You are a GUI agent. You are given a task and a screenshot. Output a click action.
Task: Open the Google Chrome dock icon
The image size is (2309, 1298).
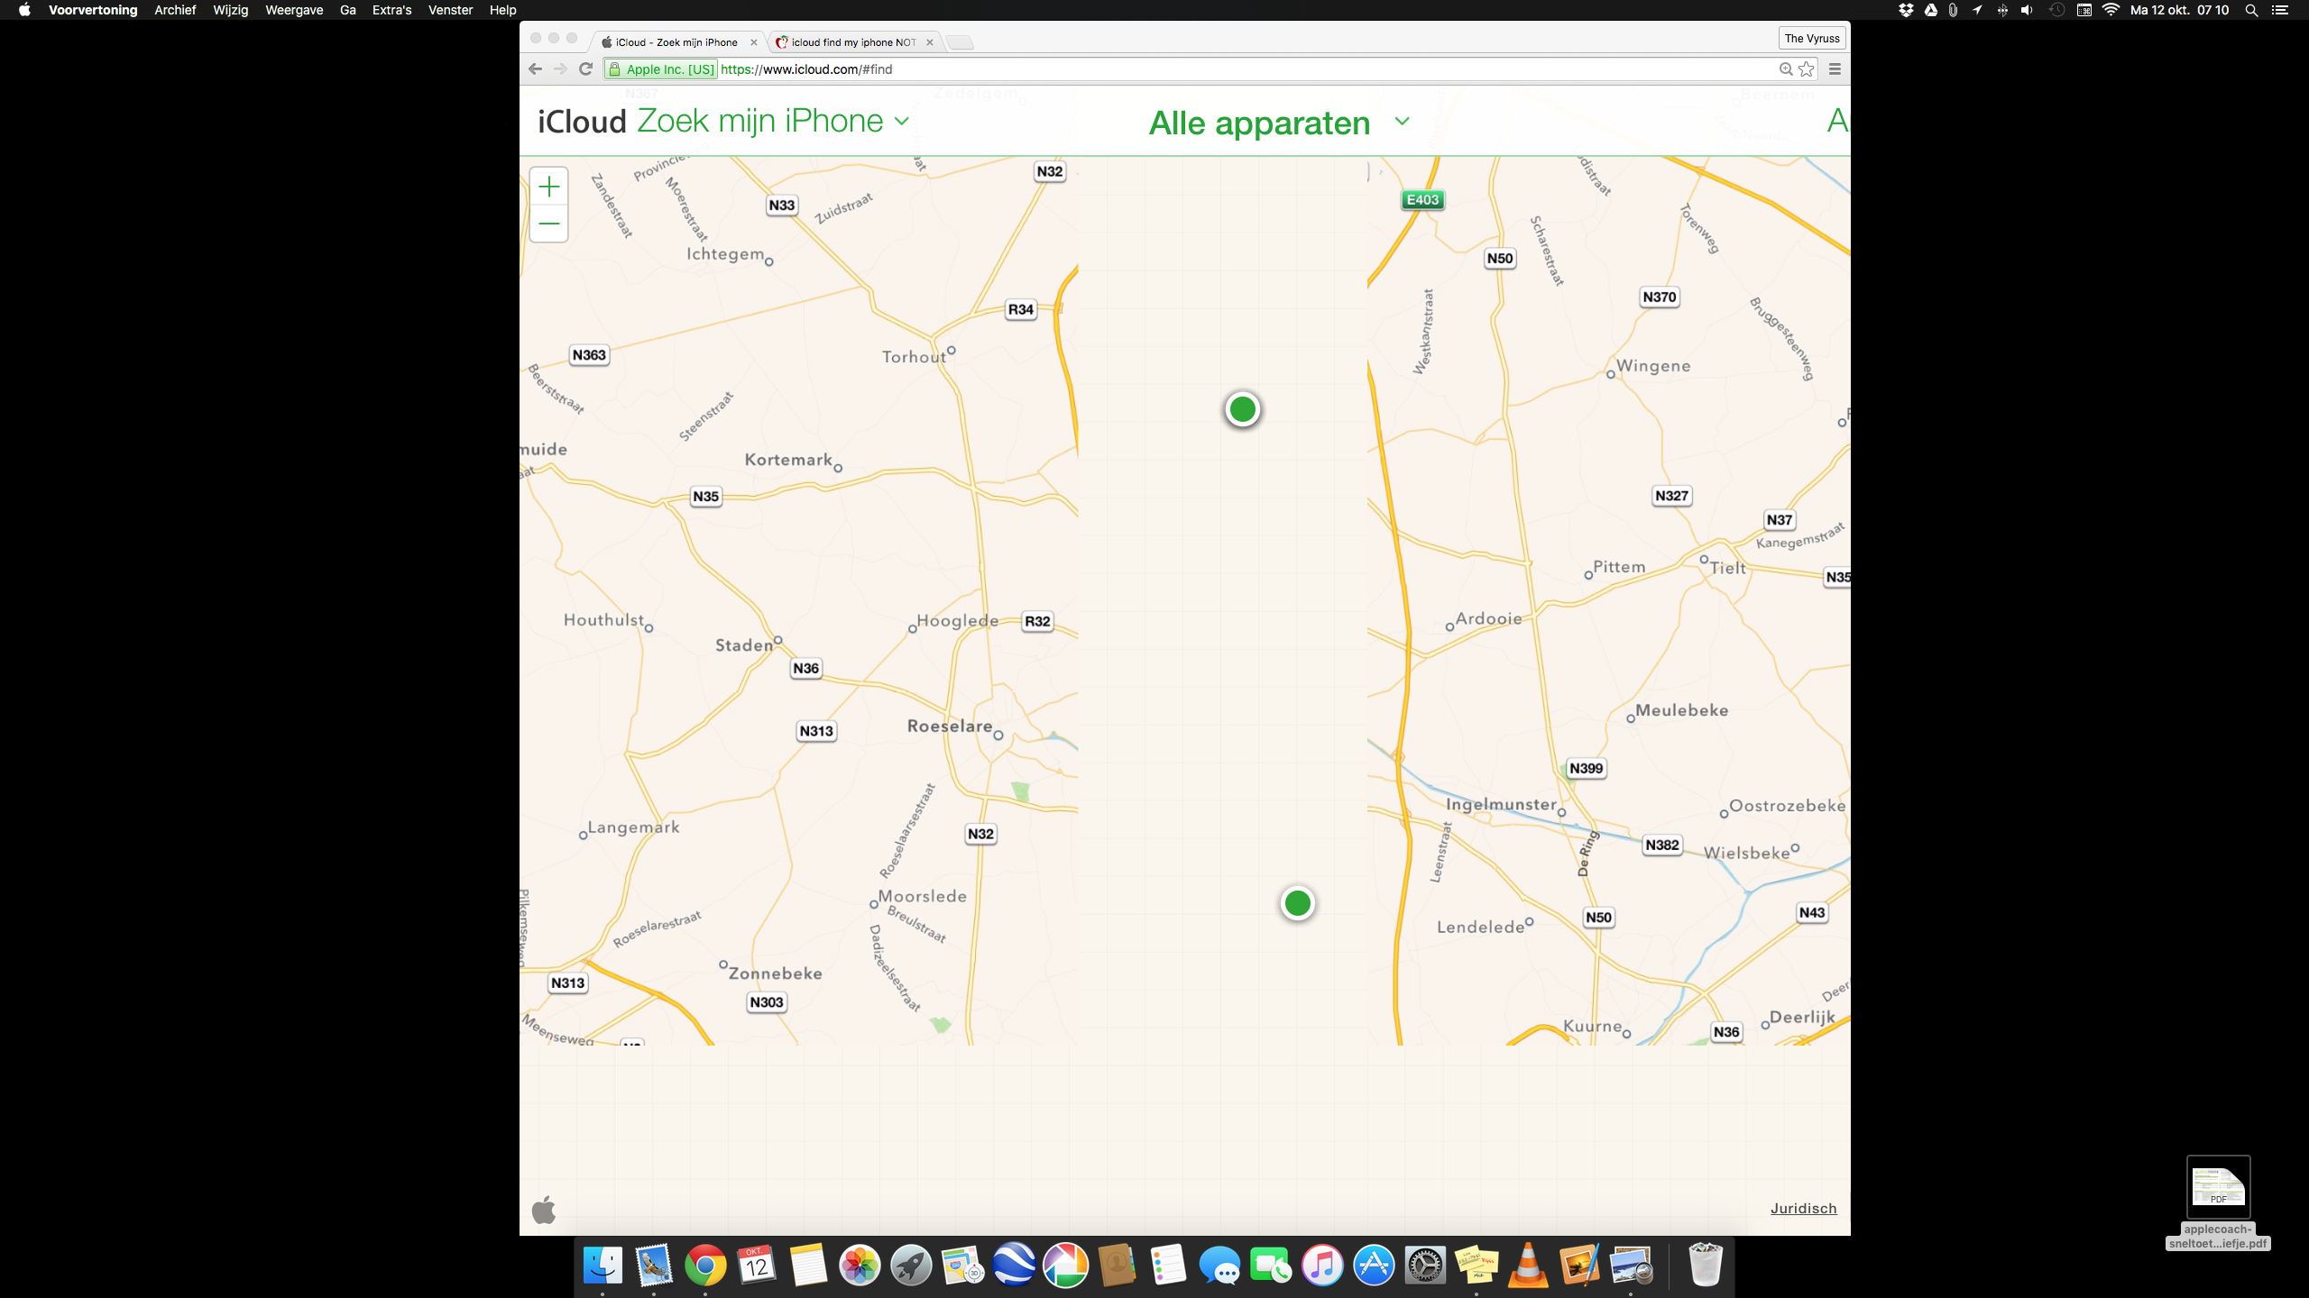(705, 1266)
